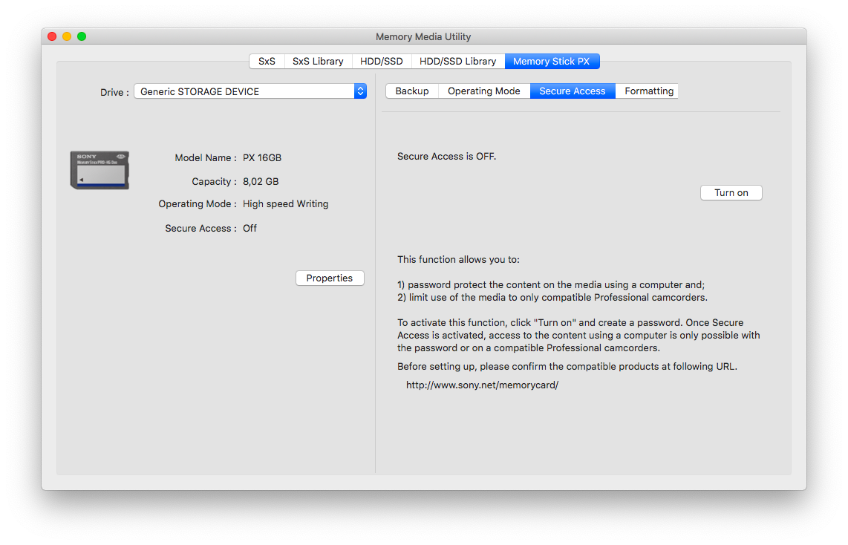Click the 'High speed Writing' operating mode value
Screen dimensions: 848x545
pos(286,204)
